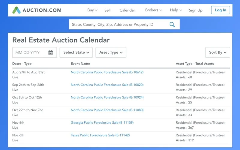Go to the Sell page
Image resolution: width=240 pixels, height=150 pixels.
[107, 10]
